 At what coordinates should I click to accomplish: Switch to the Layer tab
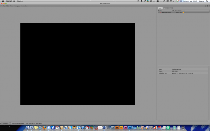coord(165,8)
